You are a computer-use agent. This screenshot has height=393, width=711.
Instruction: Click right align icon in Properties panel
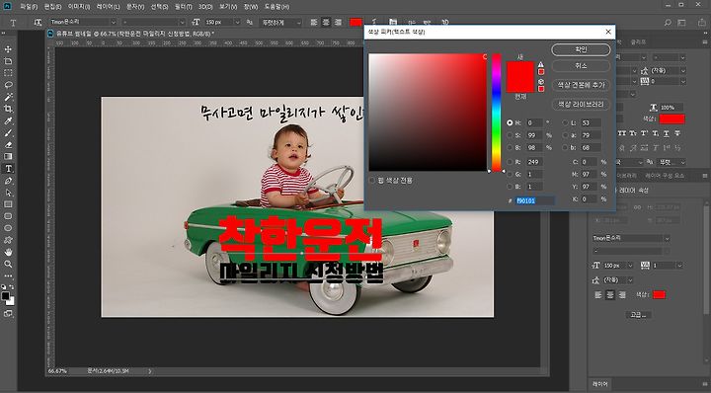tap(622, 294)
